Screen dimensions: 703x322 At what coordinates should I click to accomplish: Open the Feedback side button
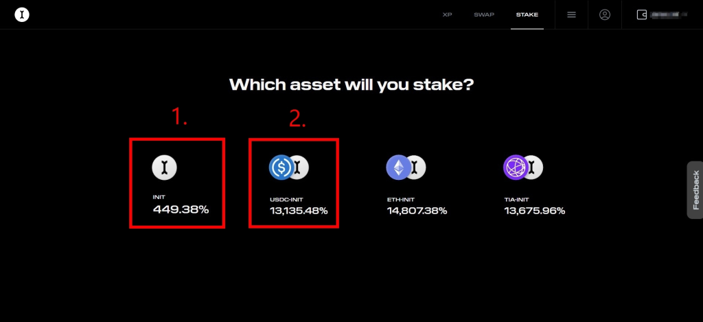tap(695, 189)
